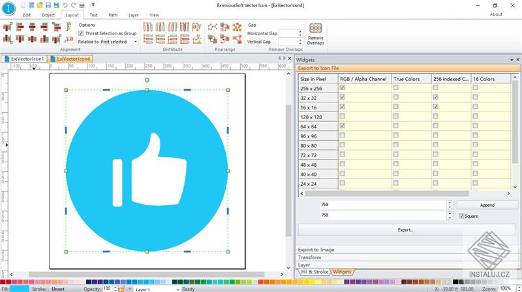Viewport: 522px width, 292px height.
Task: Uncheck 256 x 256 RGB/Alpha Channel checkbox
Action: [x=342, y=87]
